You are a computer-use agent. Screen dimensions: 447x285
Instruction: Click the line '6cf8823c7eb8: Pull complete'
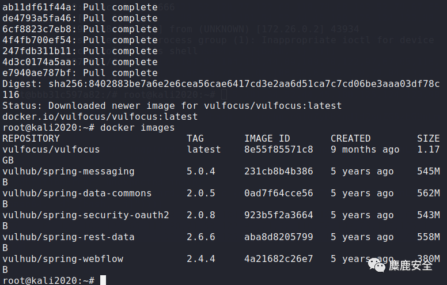click(x=80, y=29)
